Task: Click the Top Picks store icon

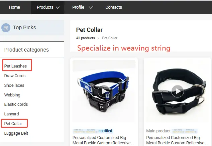Action: click(x=6, y=28)
